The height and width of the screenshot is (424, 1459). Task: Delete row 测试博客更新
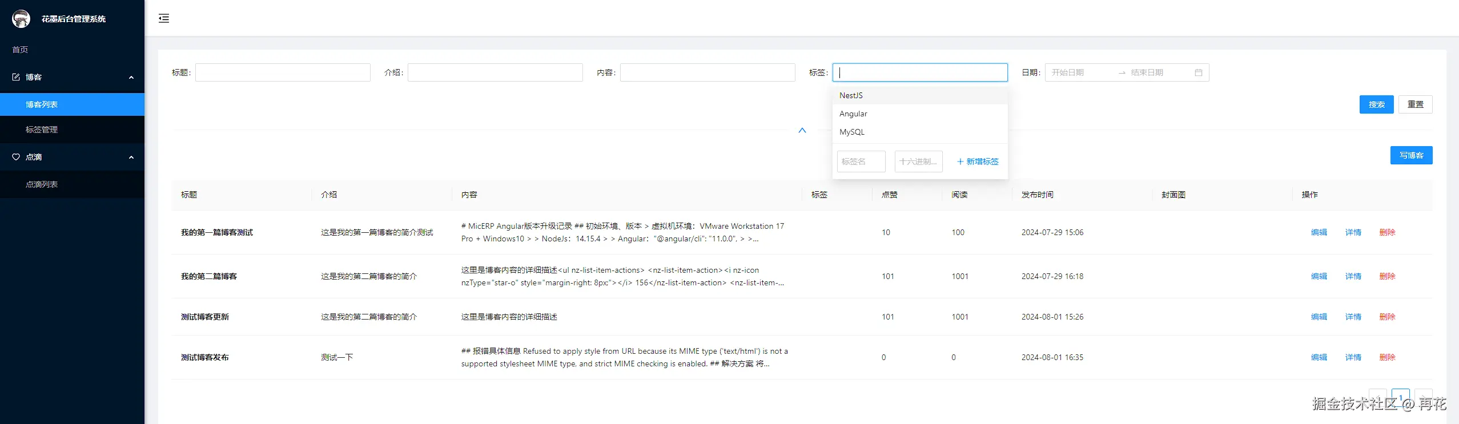1387,317
